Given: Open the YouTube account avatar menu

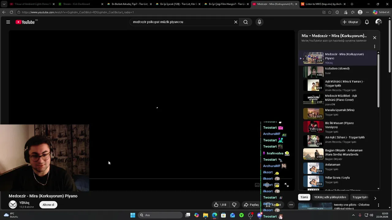Looking at the screenshot, I should 379,22.
